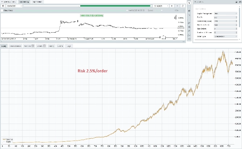Open the backtest end date dropdown
The height and width of the screenshot is (149, 242).
click(161, 6)
